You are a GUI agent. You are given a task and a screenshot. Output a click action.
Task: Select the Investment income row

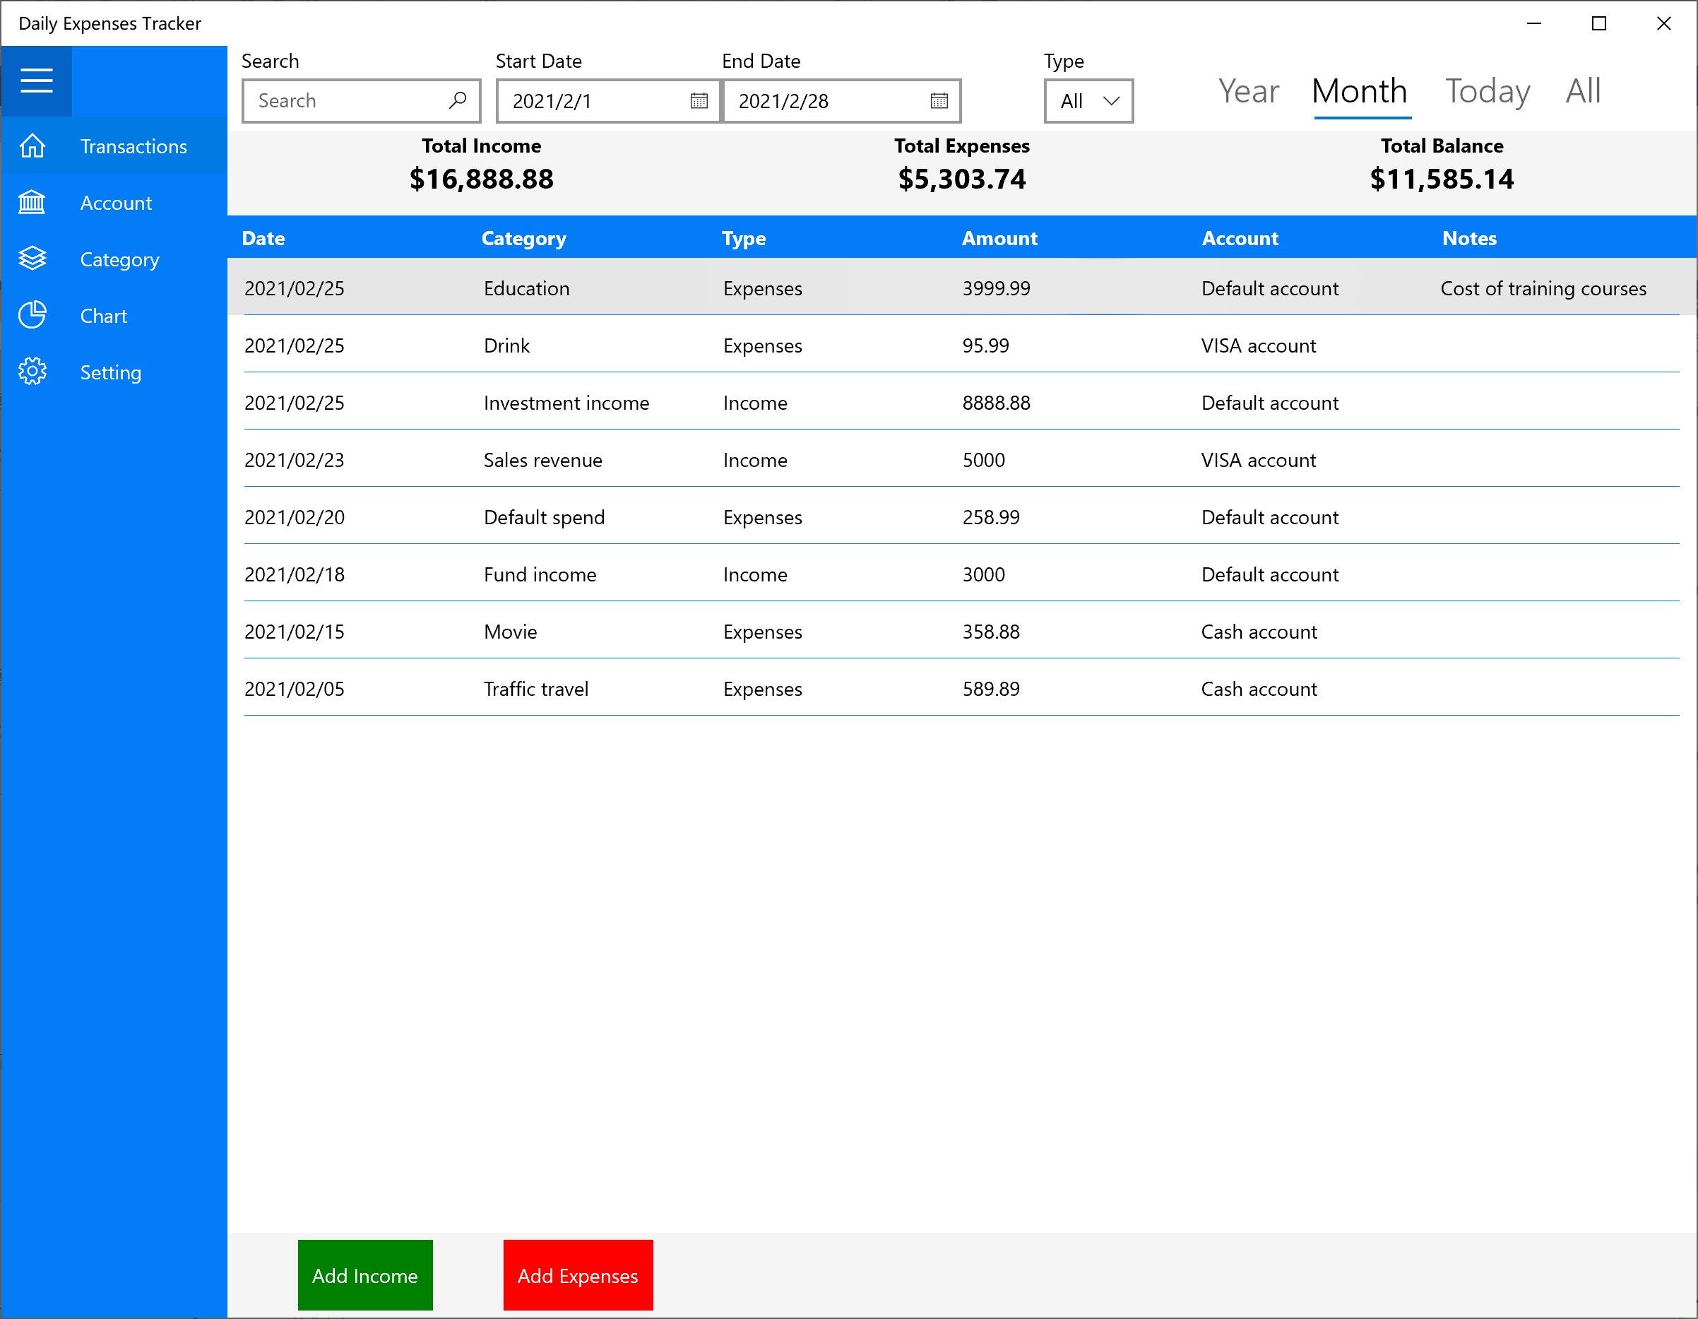(x=962, y=402)
